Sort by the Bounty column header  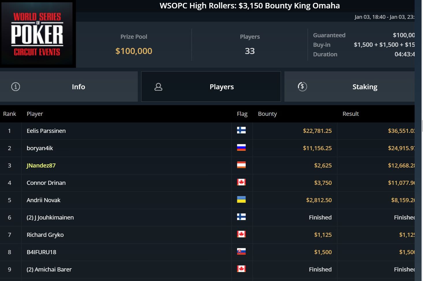tap(267, 114)
